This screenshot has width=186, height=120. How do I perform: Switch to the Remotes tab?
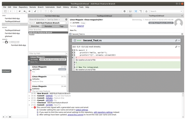[48, 26]
